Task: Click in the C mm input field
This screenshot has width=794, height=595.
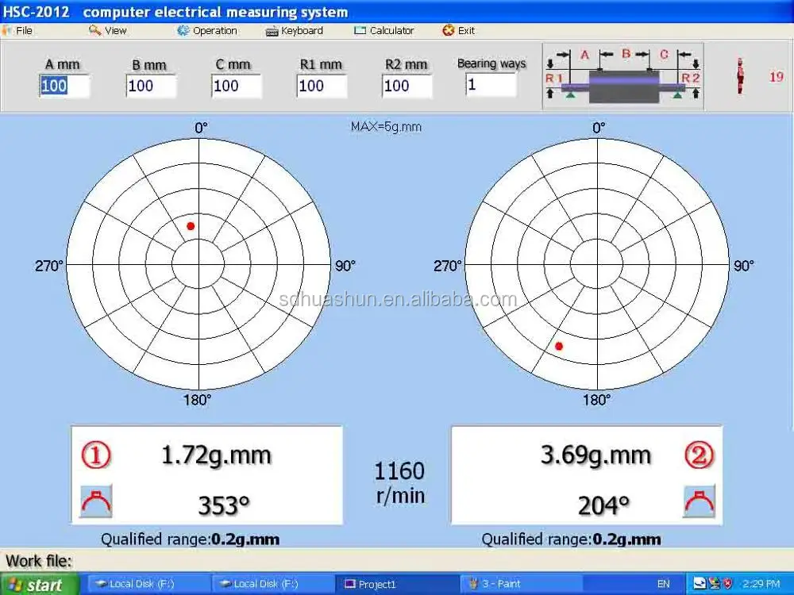Action: [x=236, y=86]
